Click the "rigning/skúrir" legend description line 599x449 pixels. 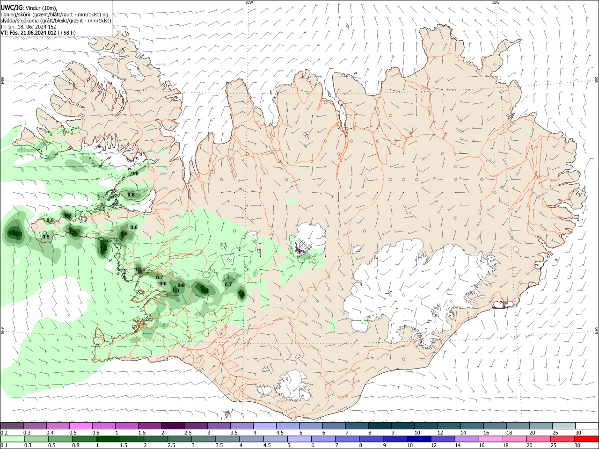[54, 14]
